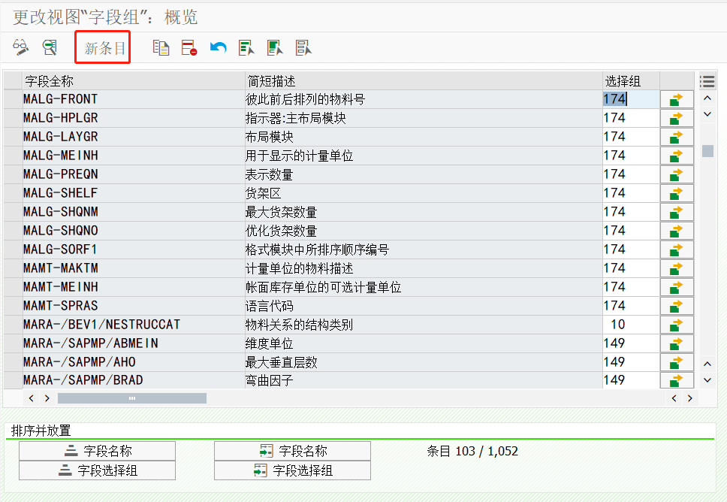Screen dimensions: 727x502
Task: Click the positioning 字段名称 button
Action: click(292, 451)
